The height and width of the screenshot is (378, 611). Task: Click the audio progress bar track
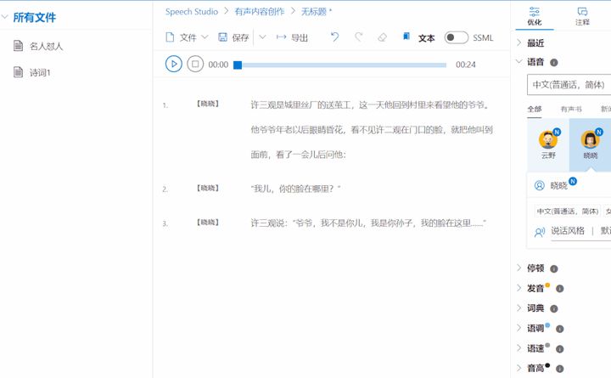(x=339, y=65)
